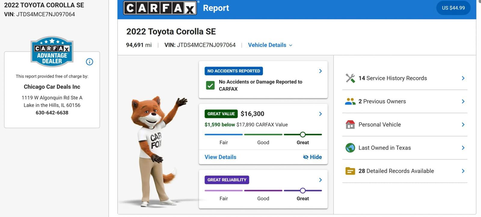Viewport: 481px width, 217px height.
Task: Click the personal vehicle house icon
Action: pos(350,125)
